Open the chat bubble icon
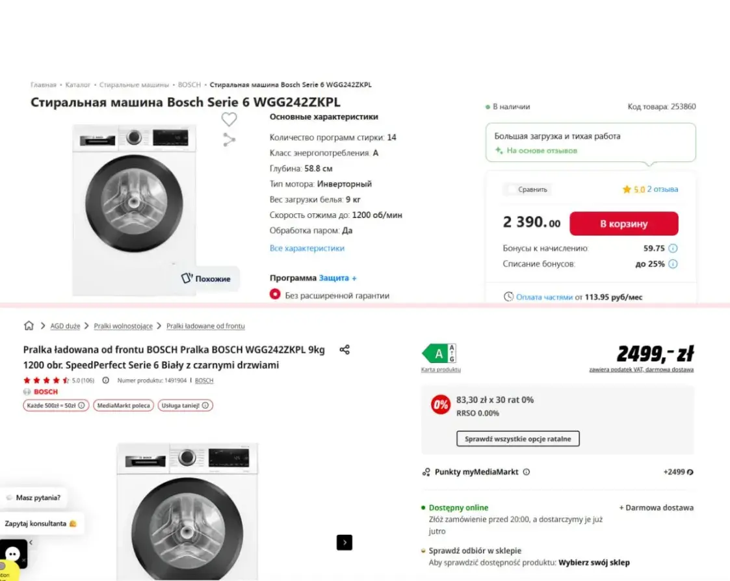The image size is (730, 581). [13, 554]
